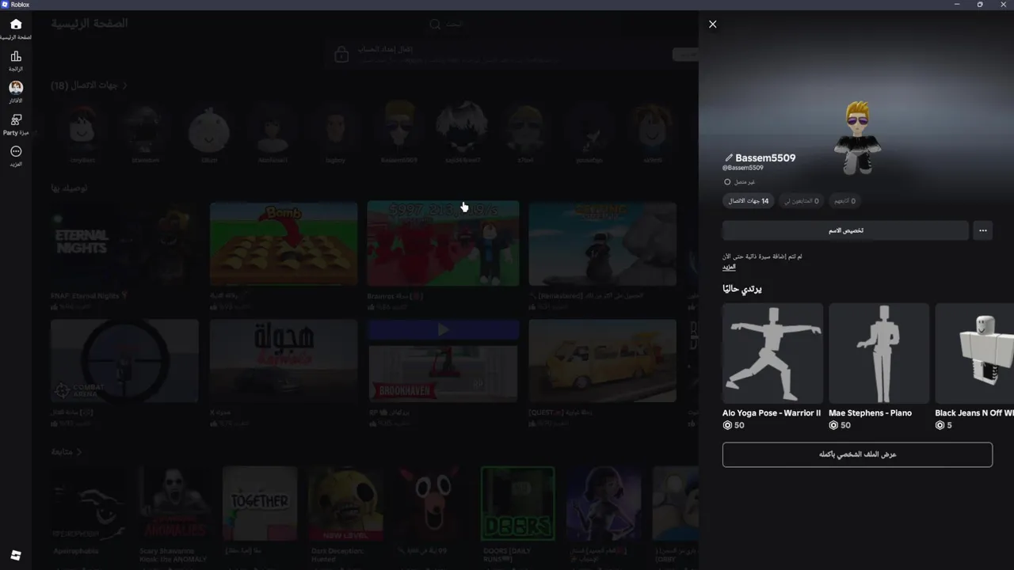The width and height of the screenshot is (1014, 570).
Task: Click the lock icon in the dimmed banner
Action: point(341,54)
